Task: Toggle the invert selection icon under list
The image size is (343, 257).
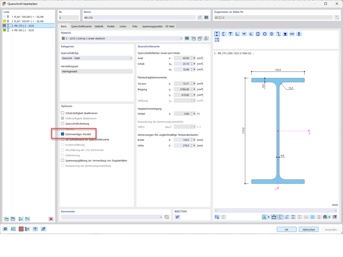Action: pyautogui.click(x=27, y=219)
